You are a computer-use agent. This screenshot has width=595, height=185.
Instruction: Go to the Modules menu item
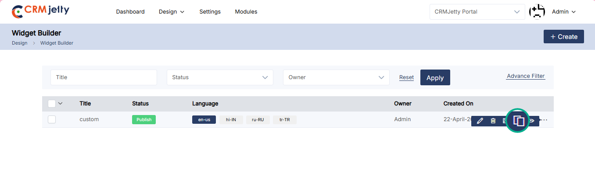[x=246, y=12]
